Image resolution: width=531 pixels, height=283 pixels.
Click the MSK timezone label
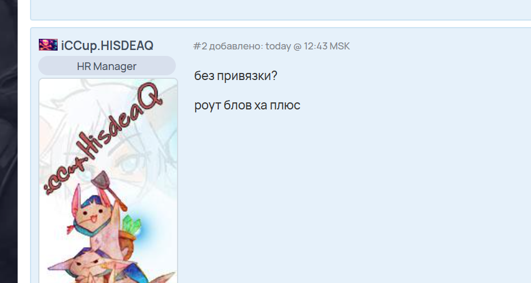[x=340, y=46]
